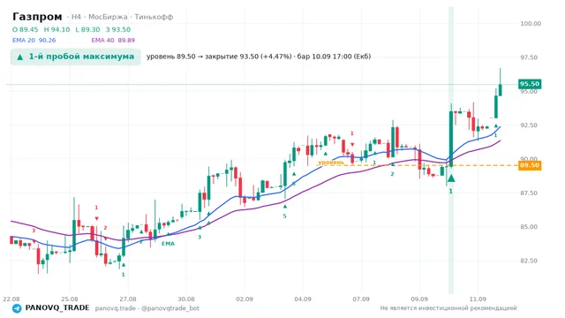Click the low price L 89.30

click(x=87, y=29)
